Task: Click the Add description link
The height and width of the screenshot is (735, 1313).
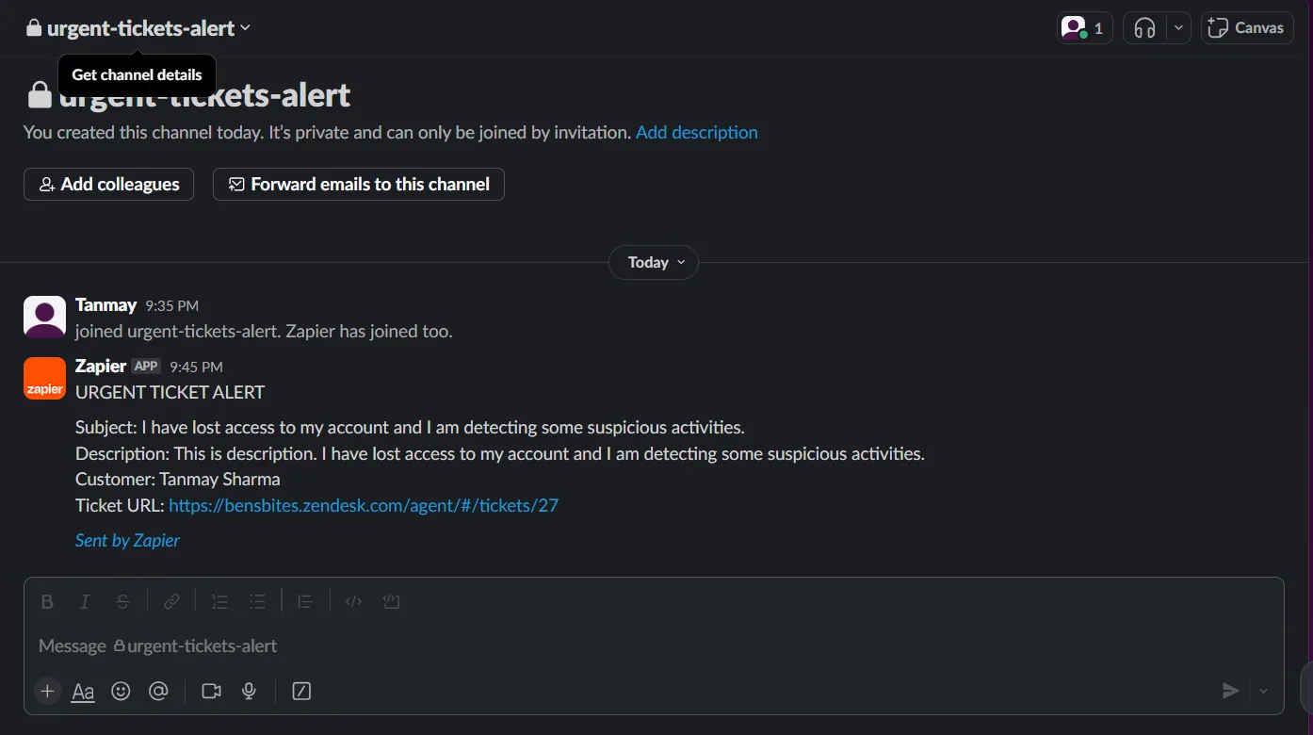Action: [x=697, y=133]
